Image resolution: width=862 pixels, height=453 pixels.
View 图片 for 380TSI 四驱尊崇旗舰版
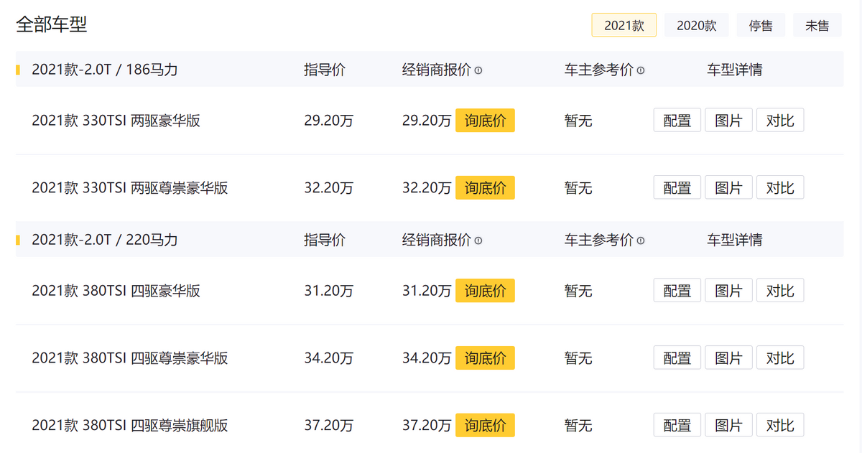[728, 425]
